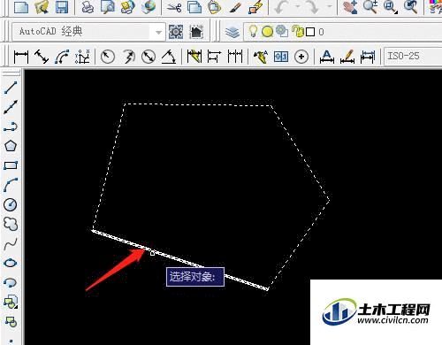
Task: Select the Angular dimension tool
Action: [169, 57]
